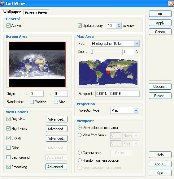Viewport: 174px width, 179px height.
Task: Enable Randomize Size checkbox
Action: tap(56, 102)
